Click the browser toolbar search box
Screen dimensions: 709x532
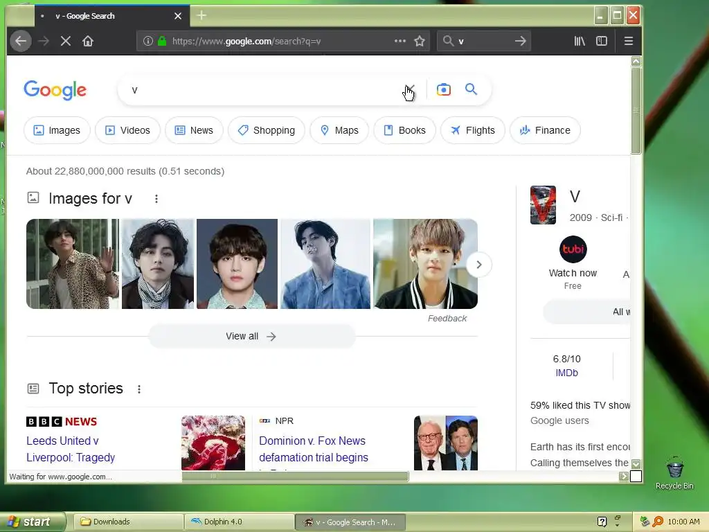(483, 41)
